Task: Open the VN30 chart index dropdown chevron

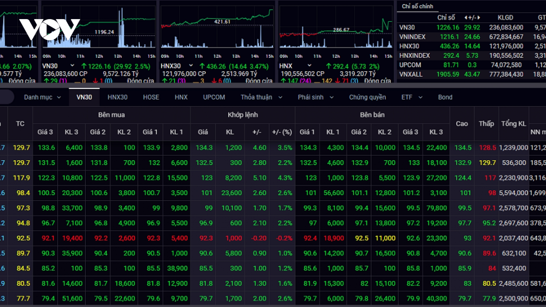Action: point(72,65)
